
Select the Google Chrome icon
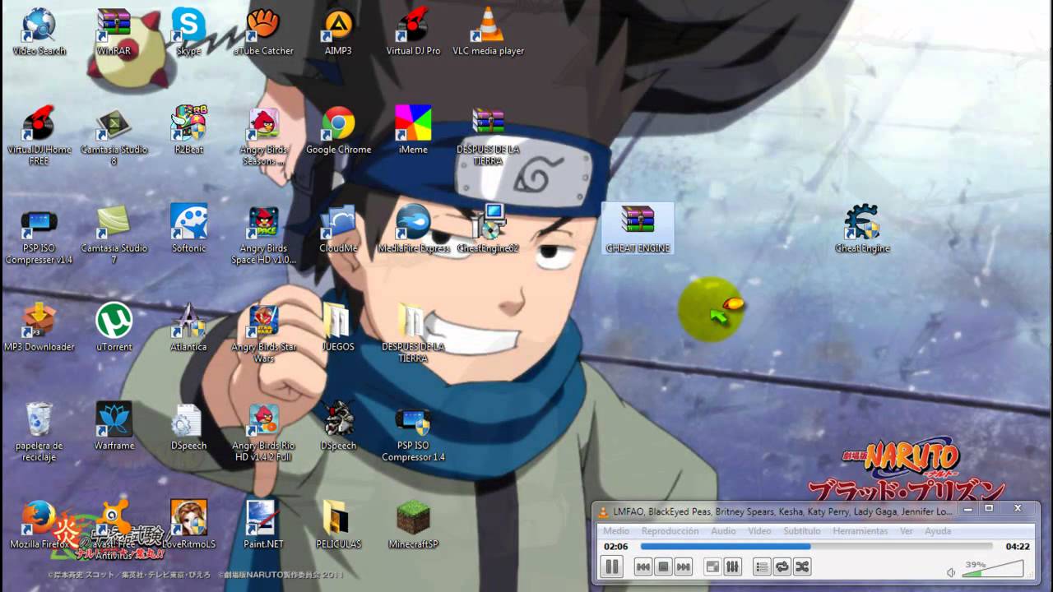pos(338,130)
